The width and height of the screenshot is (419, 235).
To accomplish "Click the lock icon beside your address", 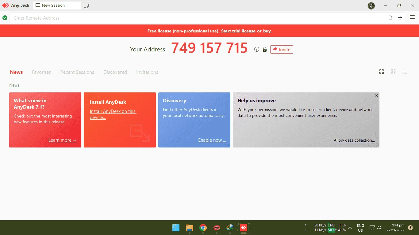I will coord(265,49).
